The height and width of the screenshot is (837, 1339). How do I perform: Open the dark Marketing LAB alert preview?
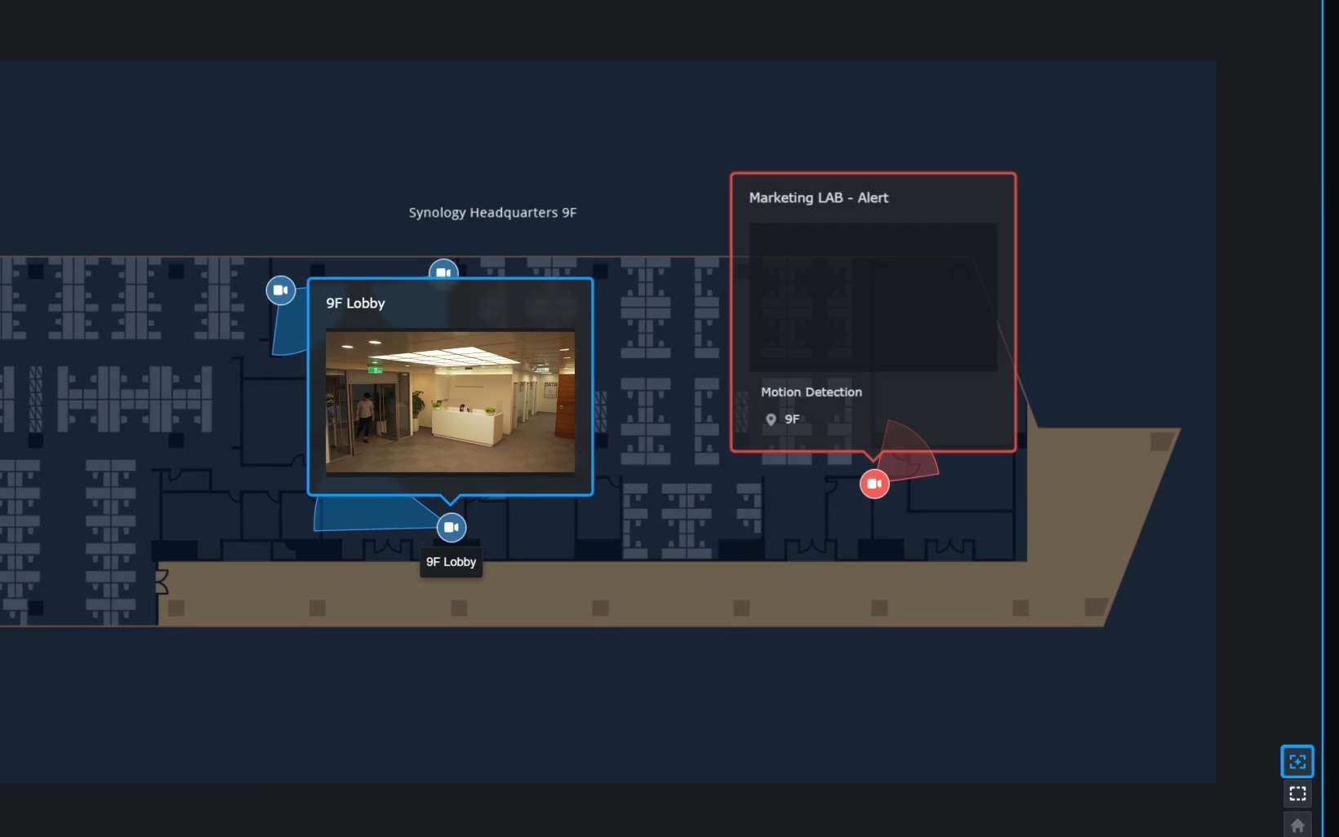click(x=873, y=298)
